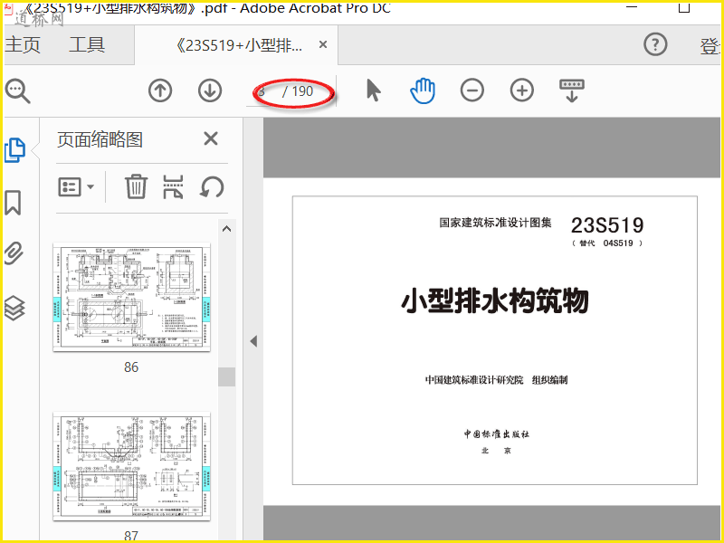Open the bookmarks panel icon
This screenshot has height=543, width=724.
point(13,202)
